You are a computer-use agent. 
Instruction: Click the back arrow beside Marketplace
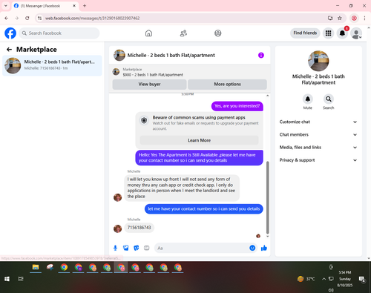click(9, 50)
